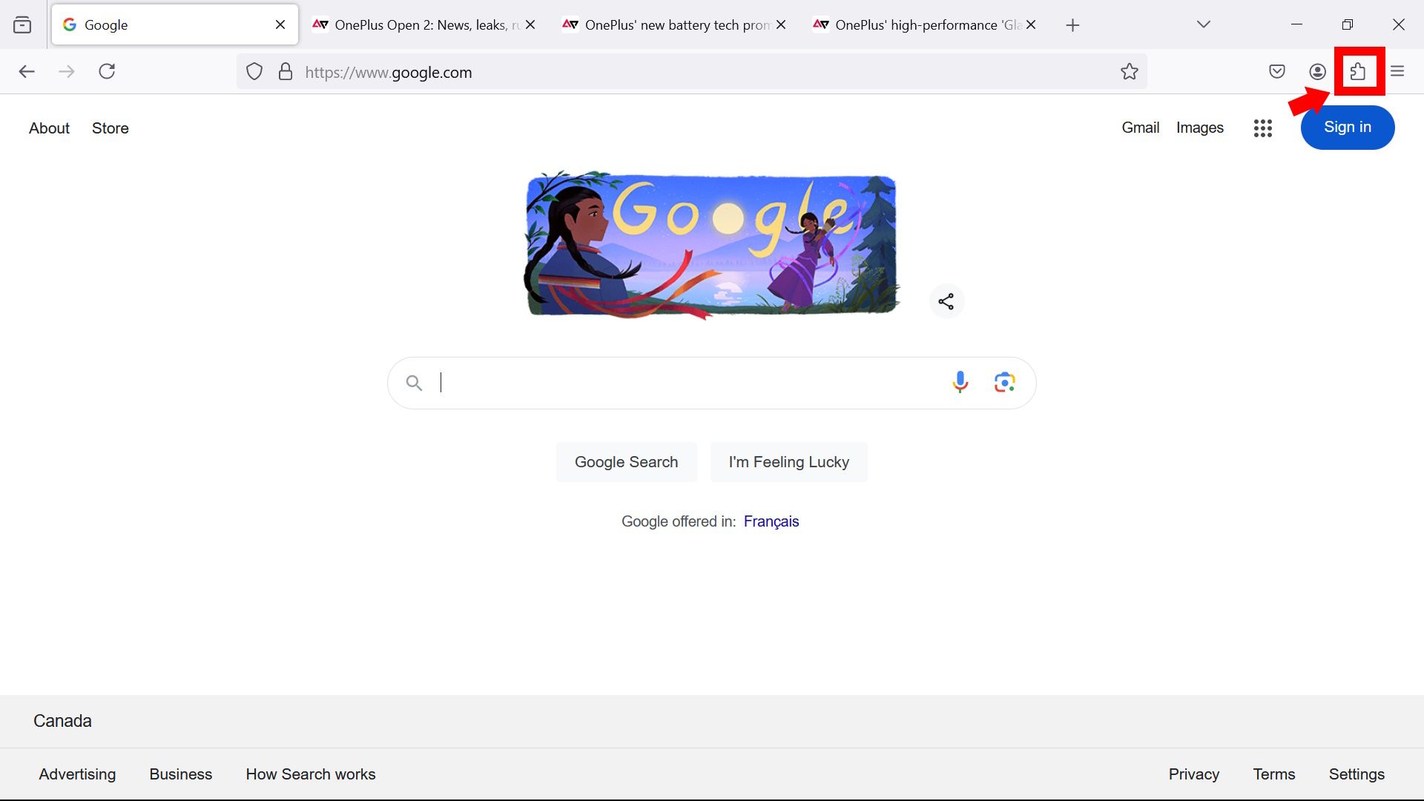Open Google Lens image search icon
This screenshot has width=1424, height=801.
[x=1004, y=382]
